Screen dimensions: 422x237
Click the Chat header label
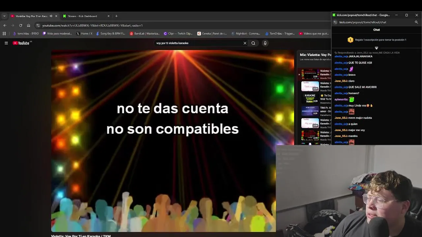tap(377, 30)
